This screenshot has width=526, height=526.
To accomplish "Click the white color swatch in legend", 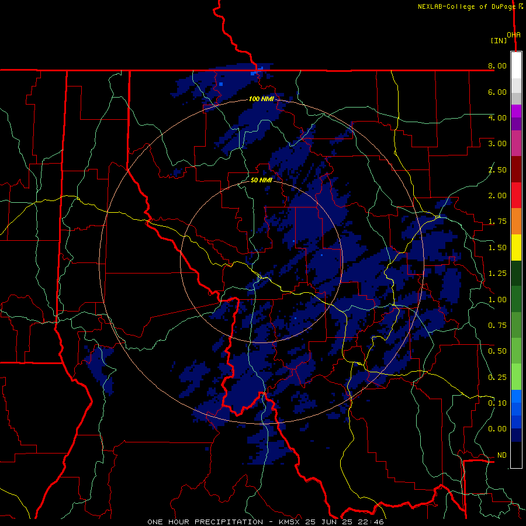I will click(516, 65).
